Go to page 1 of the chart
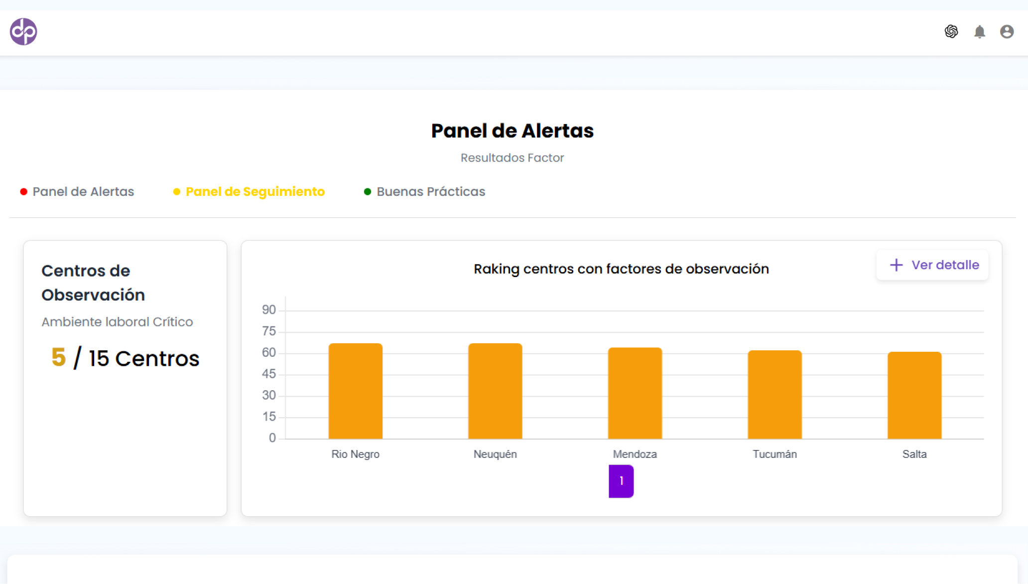The height and width of the screenshot is (584, 1028). coord(621,481)
